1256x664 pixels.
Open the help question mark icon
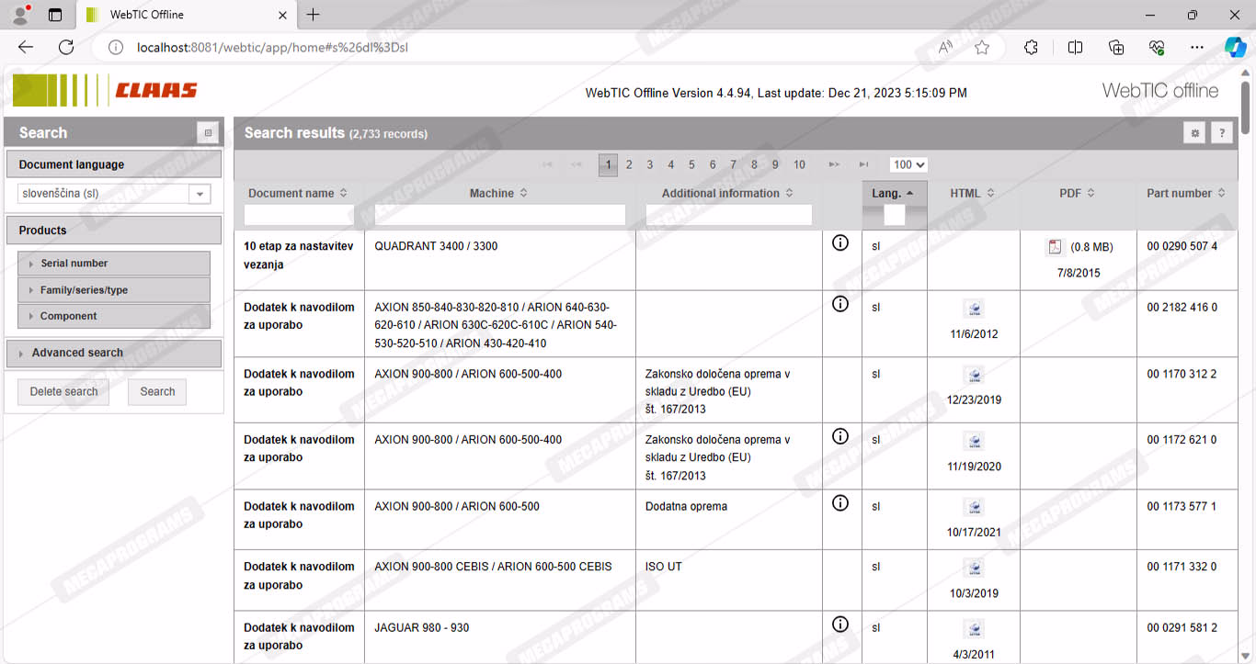click(1221, 133)
